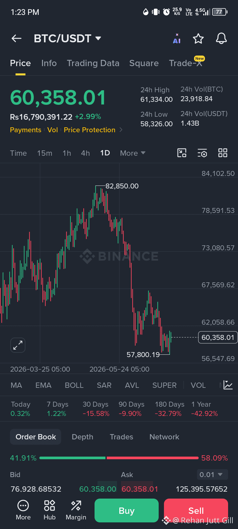Tap the Rs16,790,391.22 converted price

pos(41,117)
